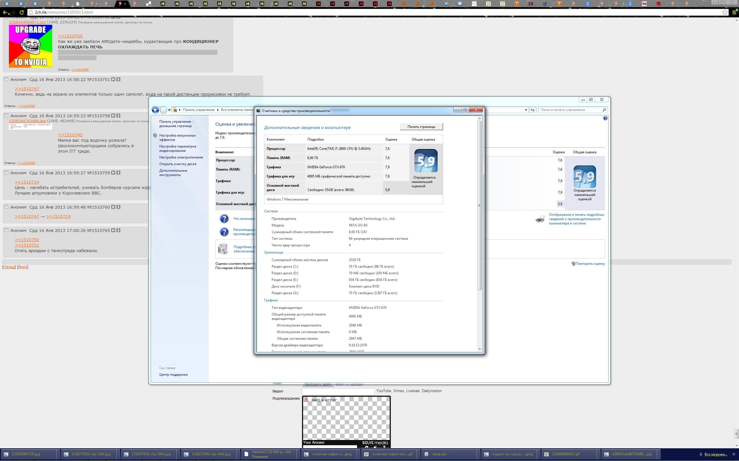The image size is (739, 461).
Task: Tick the checkbox of post №1510751
Action: (x=6, y=79)
